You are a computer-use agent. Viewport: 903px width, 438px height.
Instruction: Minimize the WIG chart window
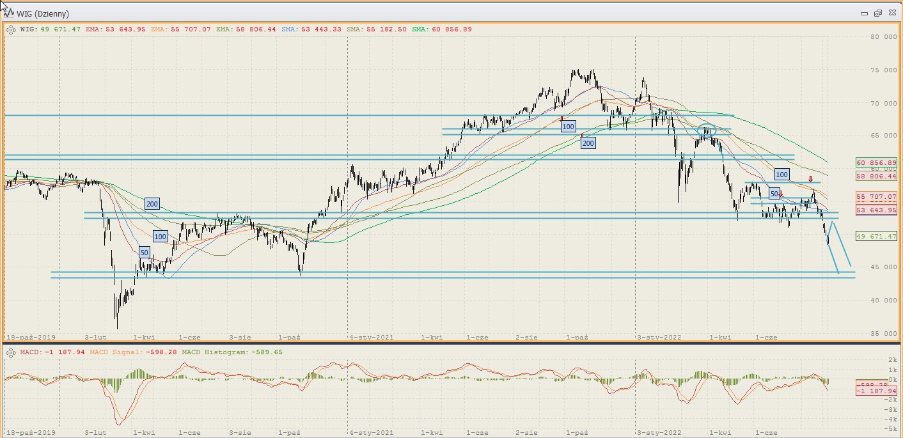click(x=864, y=13)
